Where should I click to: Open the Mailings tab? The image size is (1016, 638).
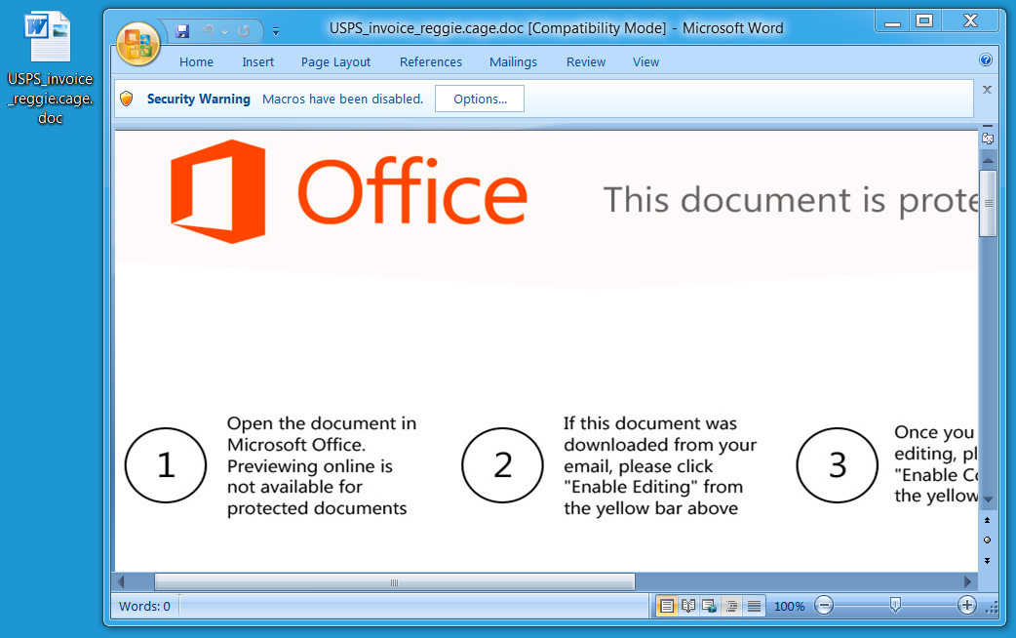coord(513,62)
